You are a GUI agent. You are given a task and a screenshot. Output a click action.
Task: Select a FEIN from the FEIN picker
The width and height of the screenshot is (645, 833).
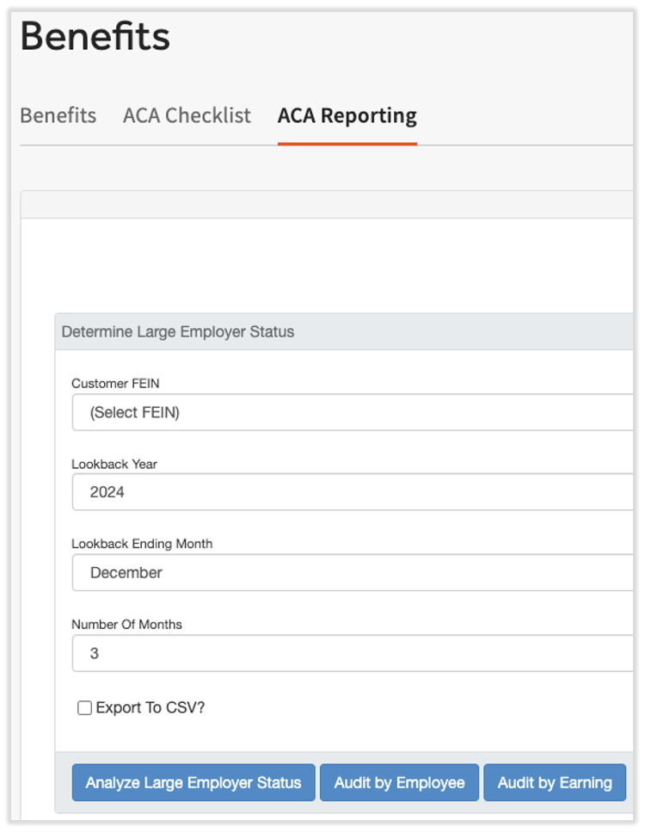click(344, 412)
